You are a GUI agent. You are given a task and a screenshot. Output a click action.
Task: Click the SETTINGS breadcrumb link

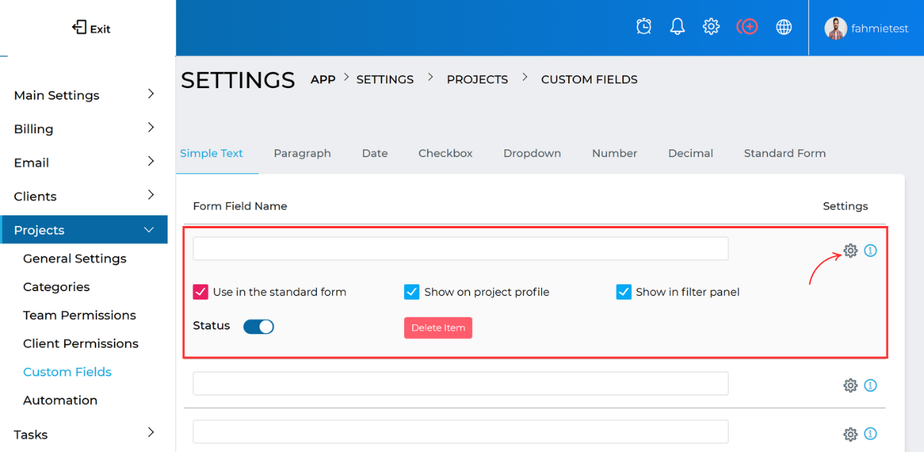(x=385, y=79)
